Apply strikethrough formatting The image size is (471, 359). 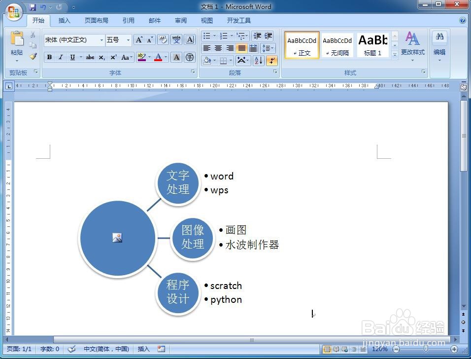(90, 57)
